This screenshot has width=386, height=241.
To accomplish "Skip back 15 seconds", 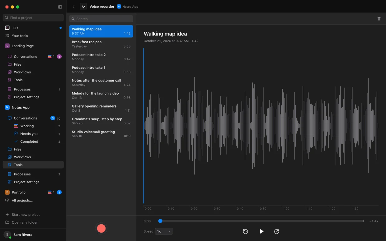I will (x=245, y=231).
